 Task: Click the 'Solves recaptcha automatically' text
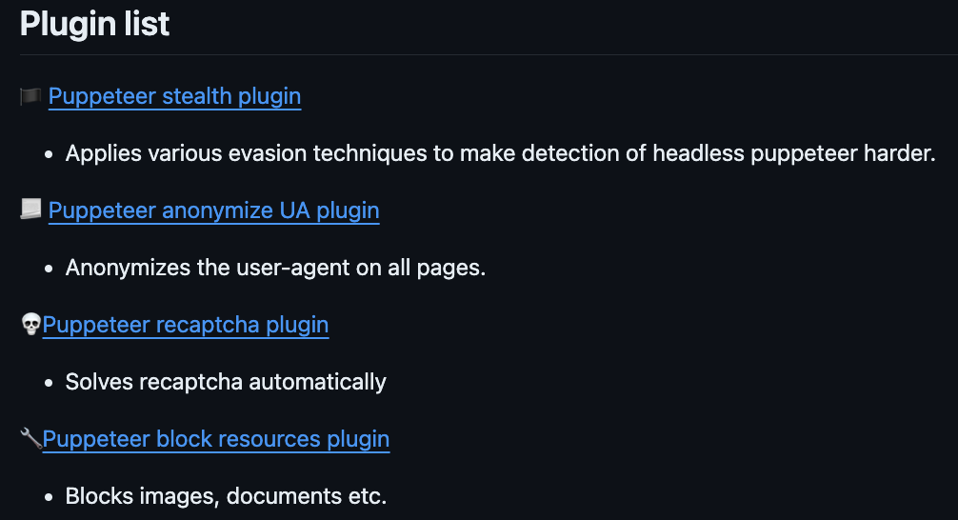coord(226,382)
